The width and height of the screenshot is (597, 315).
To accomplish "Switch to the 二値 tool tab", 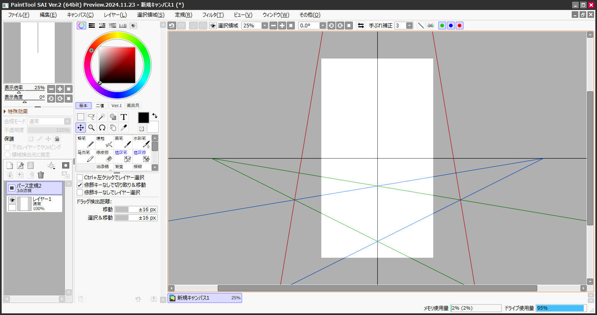I will (x=99, y=105).
